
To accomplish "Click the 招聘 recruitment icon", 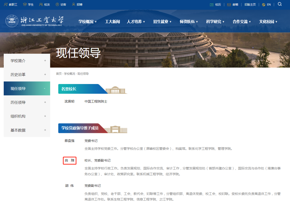I will click(x=73, y=4).
